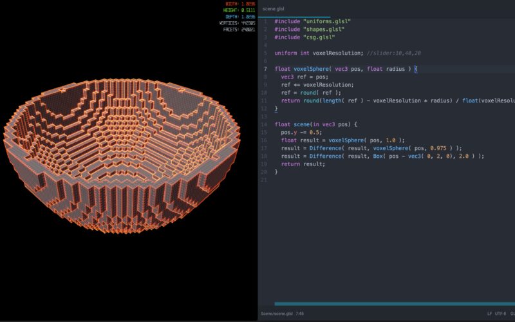
Task: Click the Box( pos - vec3( 0, 2, 0), 2.0 ) call
Action: (x=426, y=156)
